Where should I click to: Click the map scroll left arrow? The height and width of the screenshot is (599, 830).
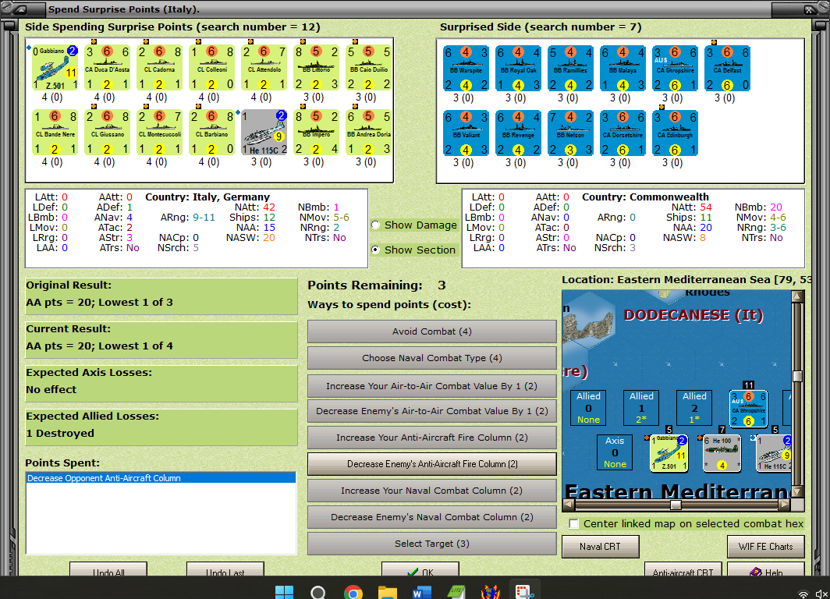click(x=569, y=505)
